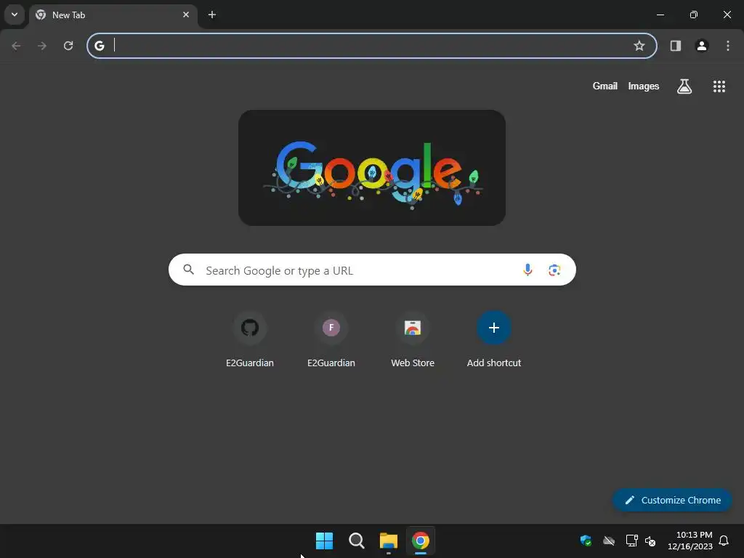The width and height of the screenshot is (744, 558).
Task: Focus the Search Google or type a URL box
Action: pos(372,270)
